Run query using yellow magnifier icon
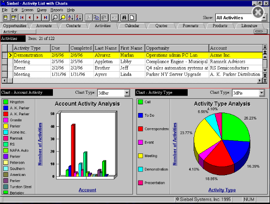 [x=63, y=17]
